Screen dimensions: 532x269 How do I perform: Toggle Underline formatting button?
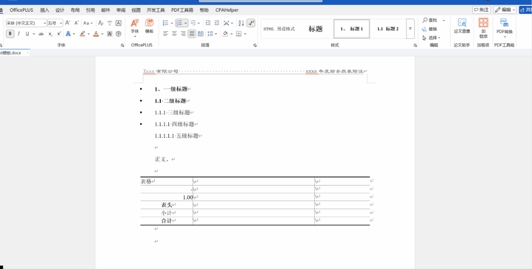click(27, 33)
